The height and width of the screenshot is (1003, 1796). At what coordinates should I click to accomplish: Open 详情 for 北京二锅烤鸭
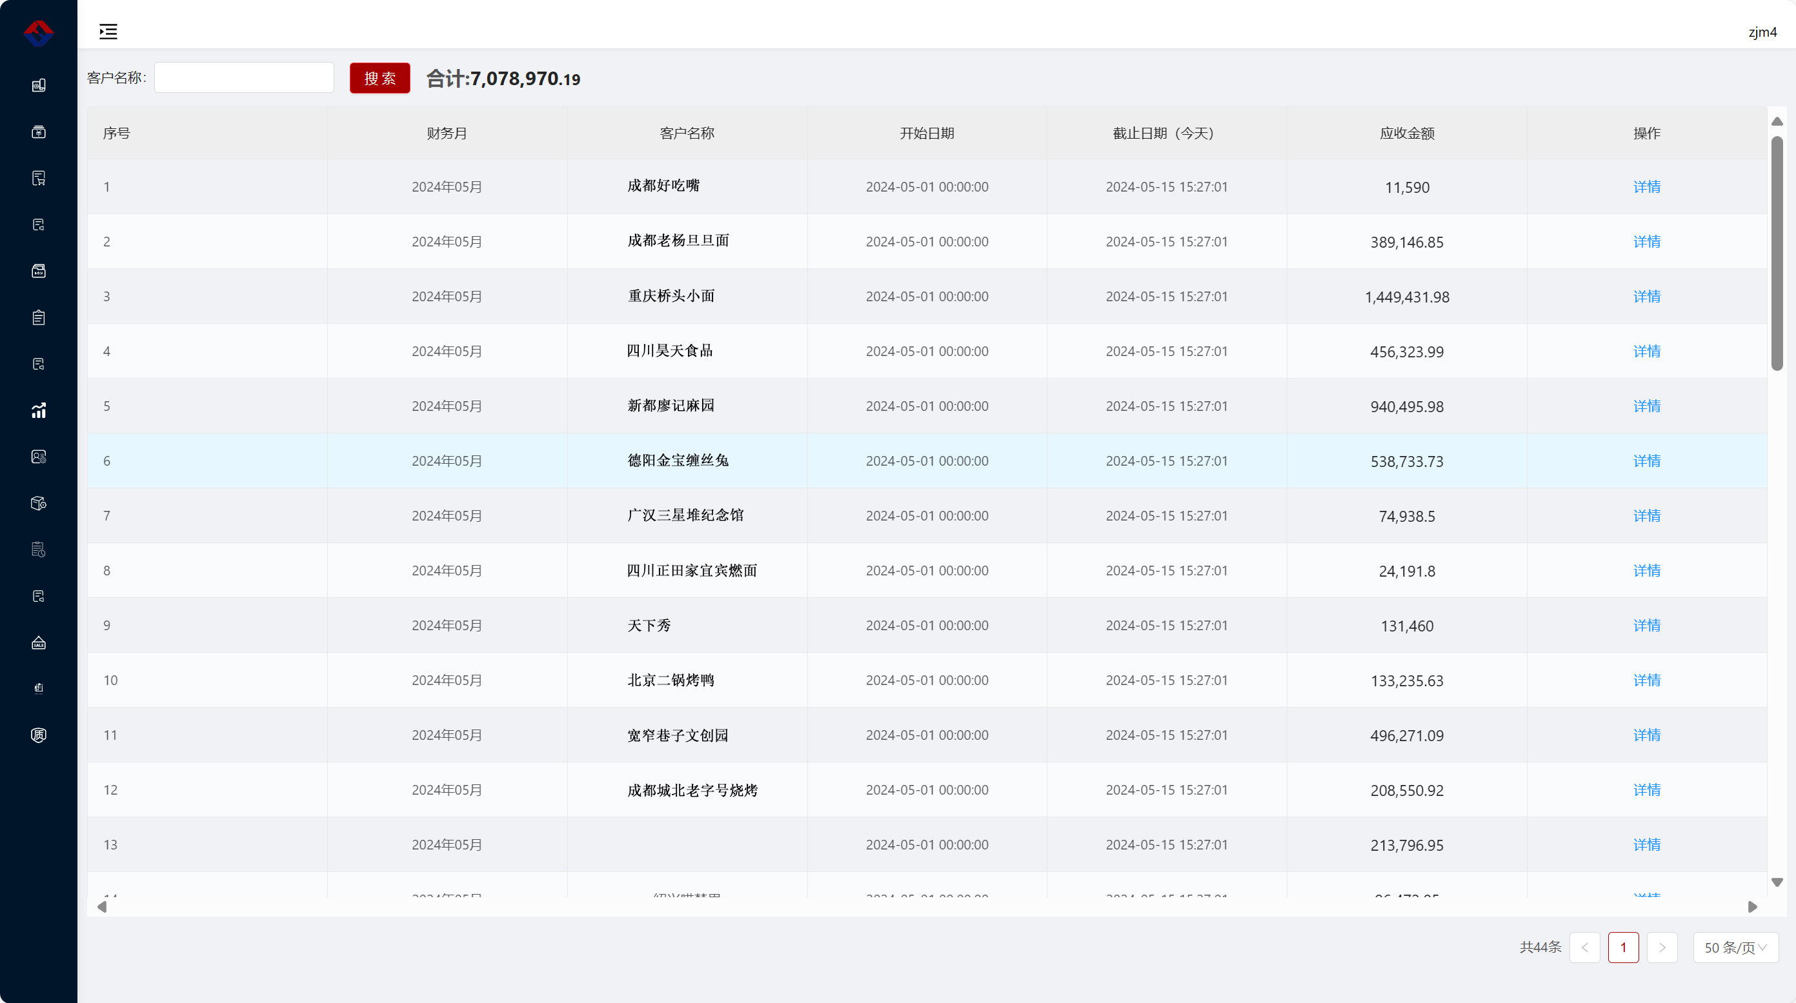1647,680
